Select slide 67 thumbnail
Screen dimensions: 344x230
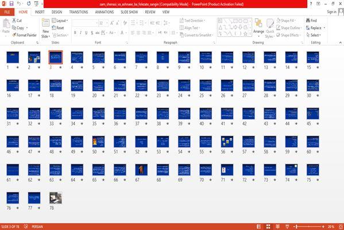tap(141, 170)
